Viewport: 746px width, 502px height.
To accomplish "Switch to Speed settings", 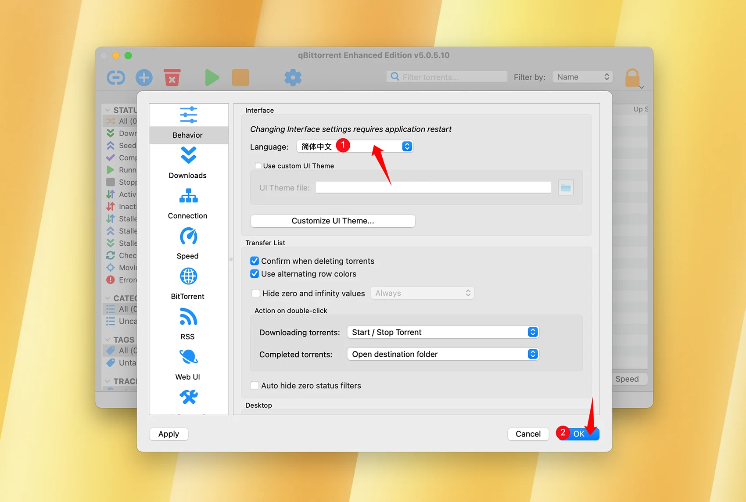I will pos(188,244).
